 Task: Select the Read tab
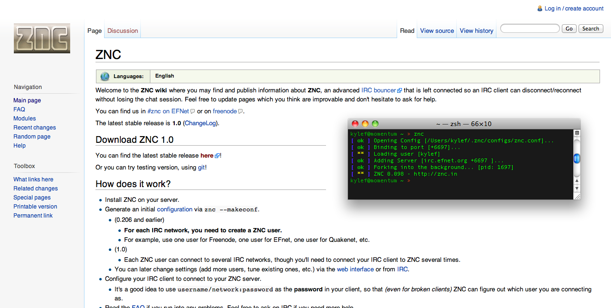tap(407, 31)
